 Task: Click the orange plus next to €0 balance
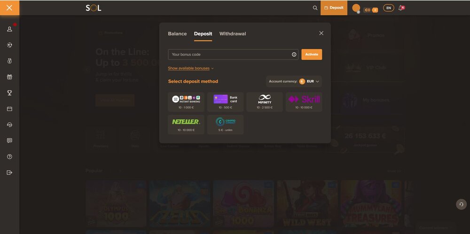(375, 10)
